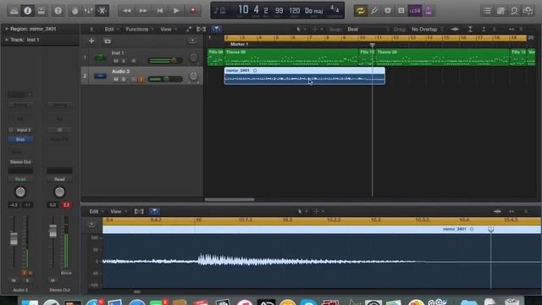Click the Rewind transport button

pos(126,11)
